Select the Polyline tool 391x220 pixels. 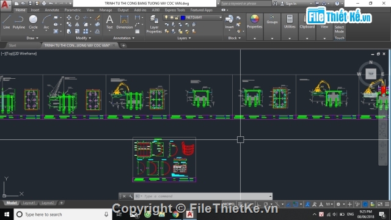click(19, 22)
